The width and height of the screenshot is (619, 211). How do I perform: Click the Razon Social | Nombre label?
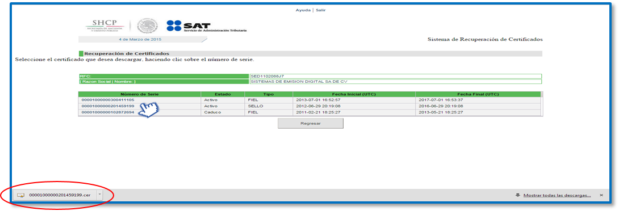coord(164,82)
